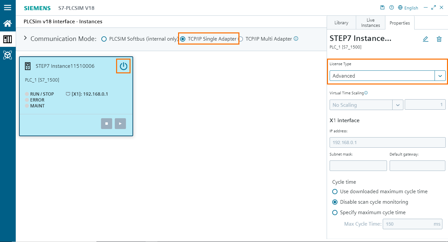This screenshot has width=448, height=242.
Task: Delete the instance with the trash icon
Action: pos(439,39)
